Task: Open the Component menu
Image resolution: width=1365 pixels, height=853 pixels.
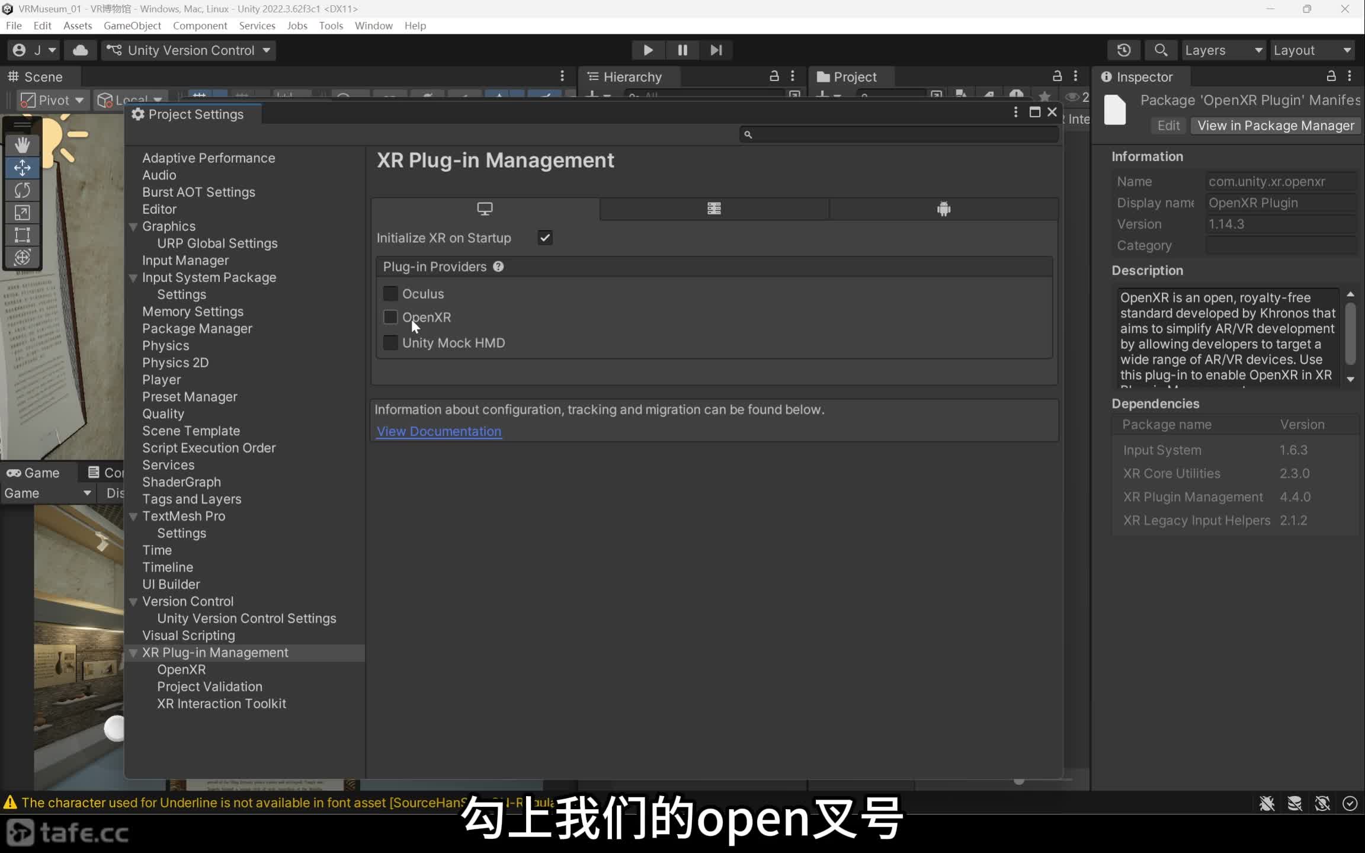Action: coord(200,25)
